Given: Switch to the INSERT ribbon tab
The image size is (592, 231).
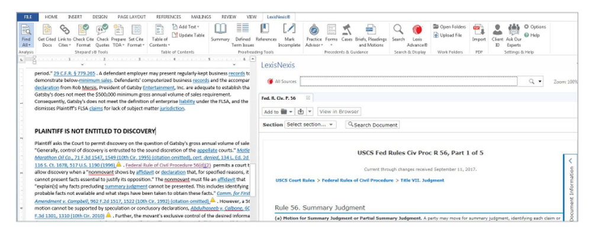Looking at the screenshot, I should 75,17.
